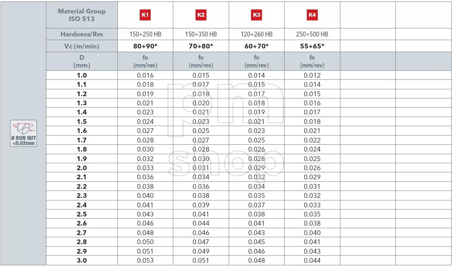Click diameter 1.0 row label
The width and height of the screenshot is (452, 266).
[82, 75]
